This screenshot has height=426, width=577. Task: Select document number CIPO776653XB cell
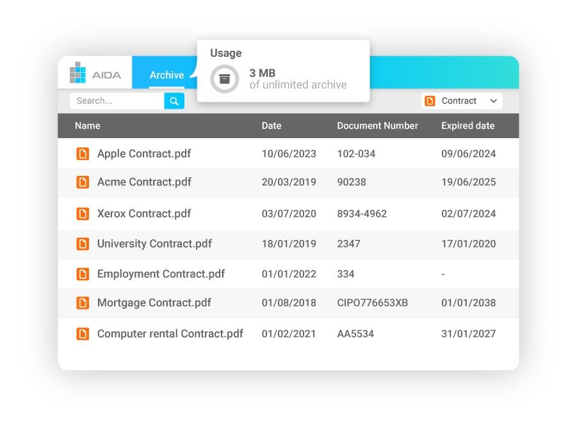click(x=372, y=303)
